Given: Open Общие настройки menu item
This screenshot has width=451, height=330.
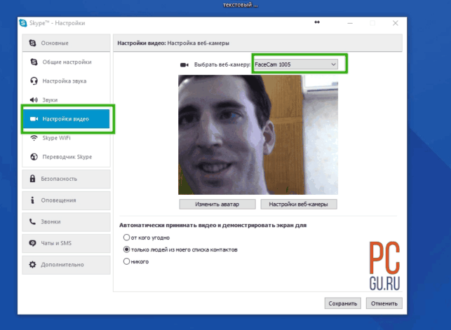Looking at the screenshot, I should pyautogui.click(x=66, y=62).
